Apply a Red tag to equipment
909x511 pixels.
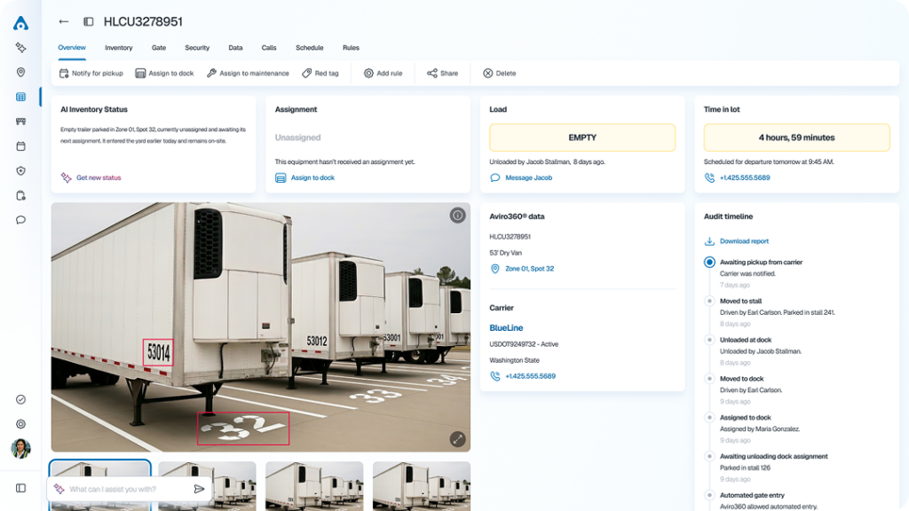(x=320, y=74)
